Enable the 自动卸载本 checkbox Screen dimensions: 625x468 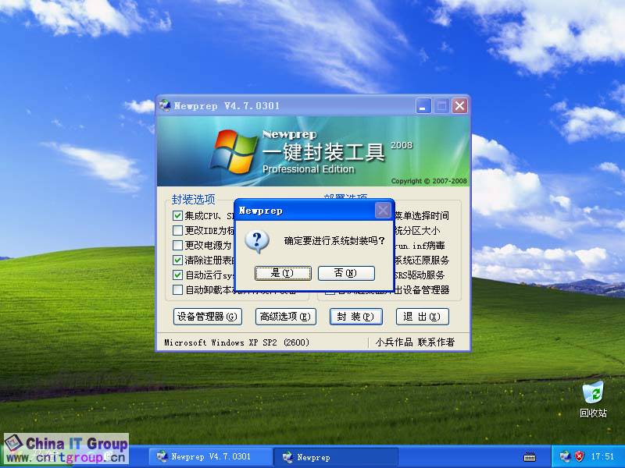[x=178, y=289]
